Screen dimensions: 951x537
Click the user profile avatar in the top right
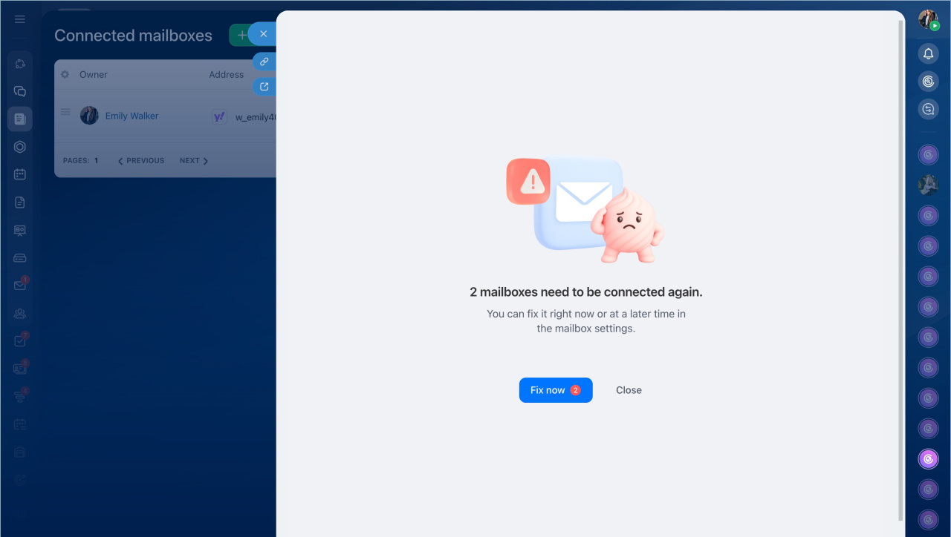[x=928, y=20]
